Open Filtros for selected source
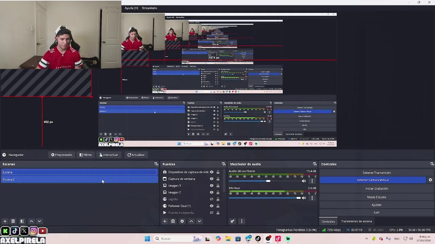 [86, 155]
